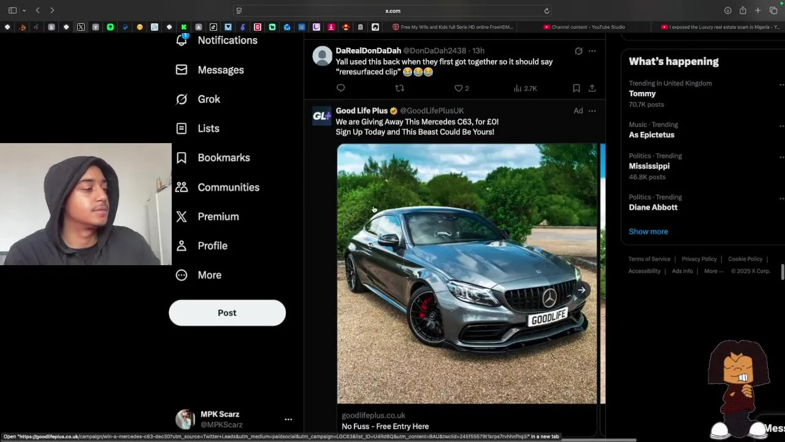Click MPK Scarz profile avatar
The height and width of the screenshot is (442, 785).
coord(185,419)
